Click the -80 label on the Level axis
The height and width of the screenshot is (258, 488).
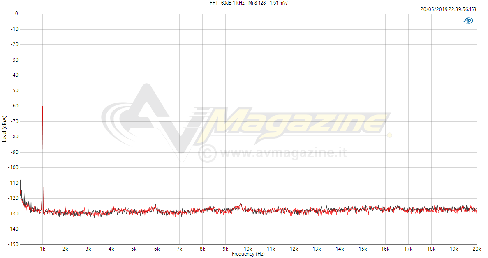pos(14,137)
